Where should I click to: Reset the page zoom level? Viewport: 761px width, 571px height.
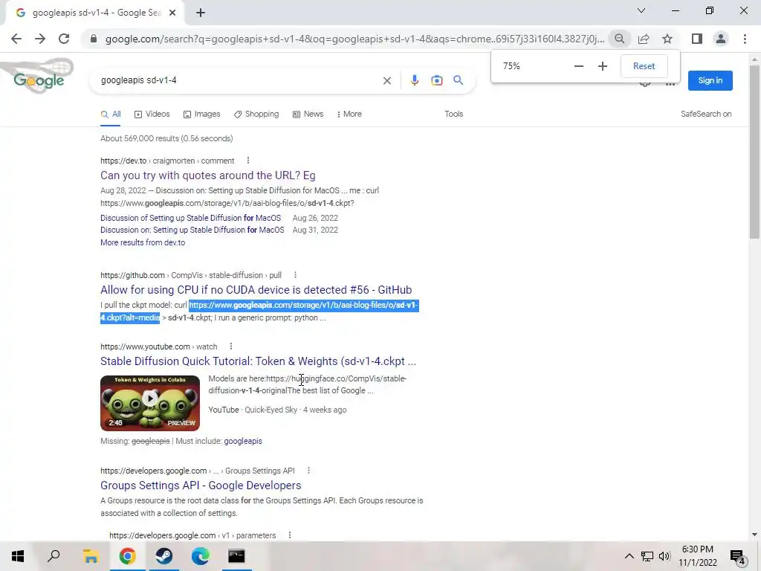tap(644, 66)
